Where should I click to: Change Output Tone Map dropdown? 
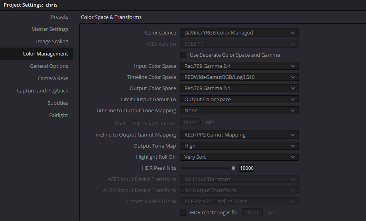click(x=239, y=146)
